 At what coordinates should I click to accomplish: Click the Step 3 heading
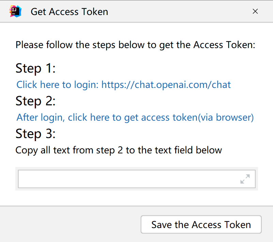click(x=35, y=134)
